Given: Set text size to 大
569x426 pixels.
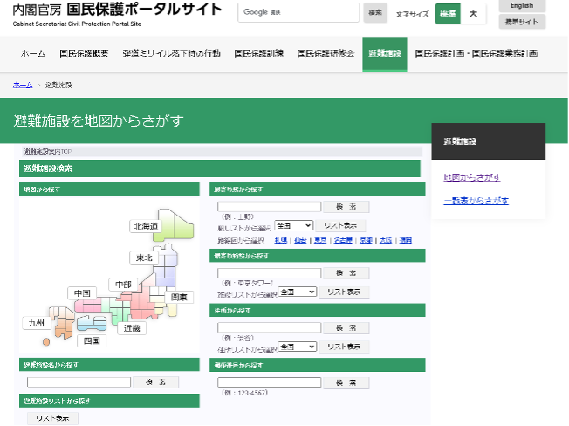Looking at the screenshot, I should [473, 14].
